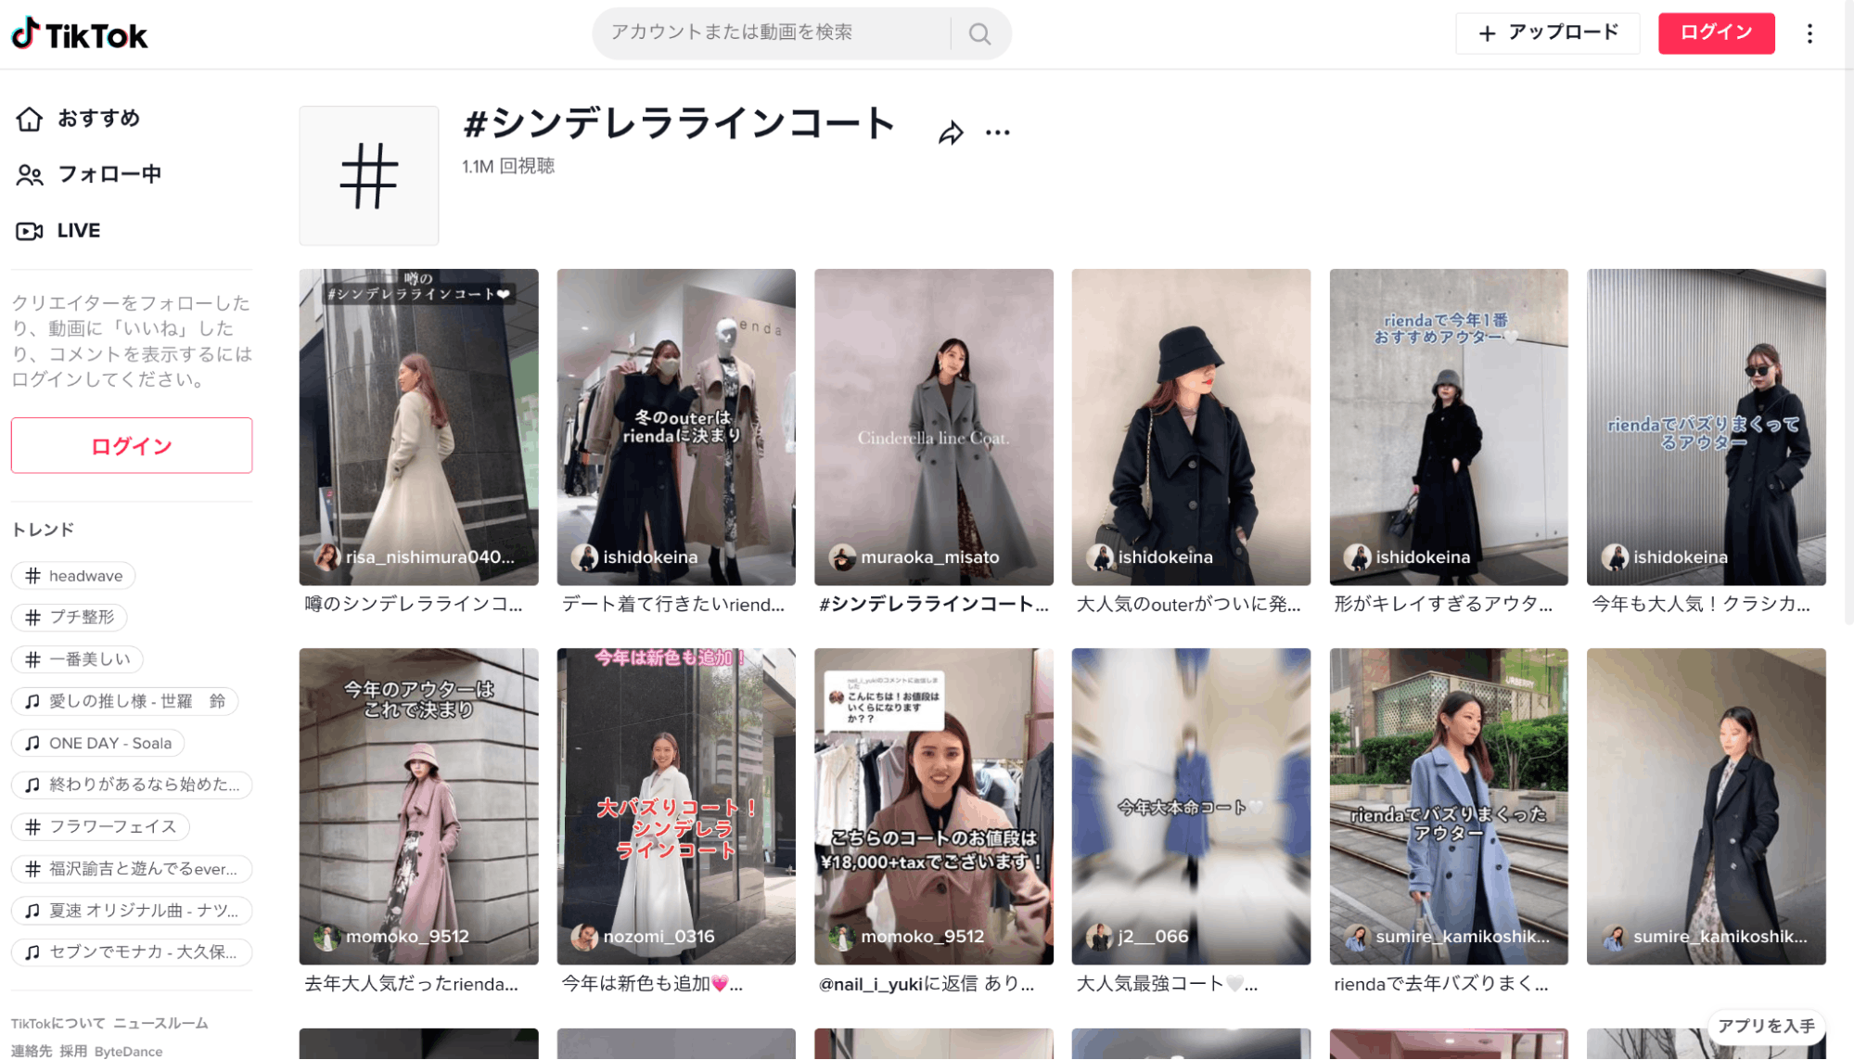This screenshot has height=1060, width=1854.
Task: Open the おすすめ home tab
Action: point(79,119)
